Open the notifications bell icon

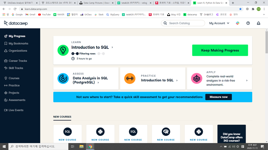[259, 23]
